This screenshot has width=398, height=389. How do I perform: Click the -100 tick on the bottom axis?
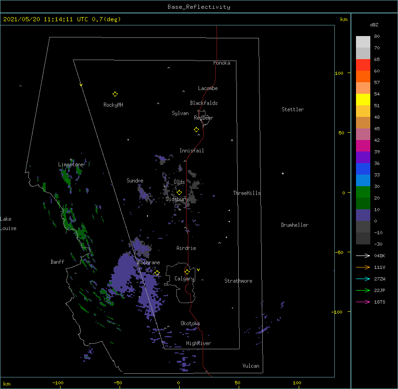coord(58,383)
